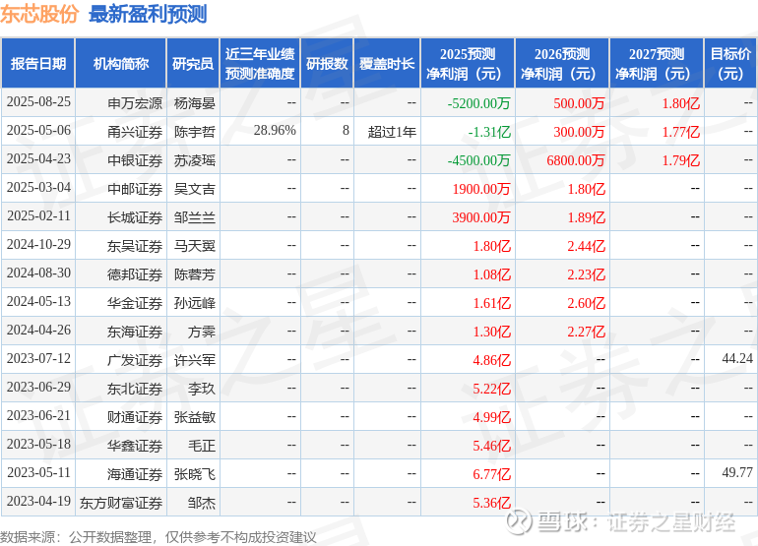Select date cell 2025-05-06
The image size is (758, 546).
pyautogui.click(x=38, y=131)
